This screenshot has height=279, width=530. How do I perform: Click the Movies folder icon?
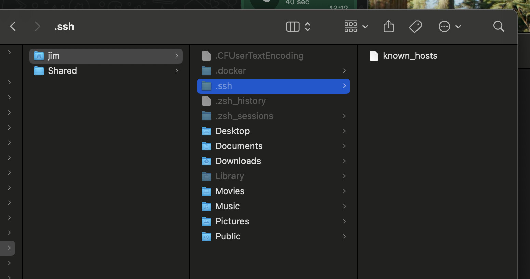pyautogui.click(x=207, y=191)
